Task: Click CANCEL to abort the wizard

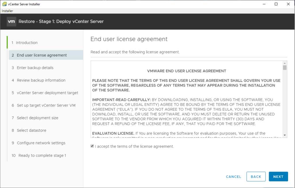Action: click(233, 177)
